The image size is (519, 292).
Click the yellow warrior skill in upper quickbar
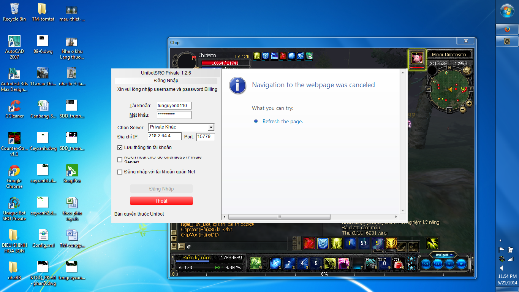point(336,243)
